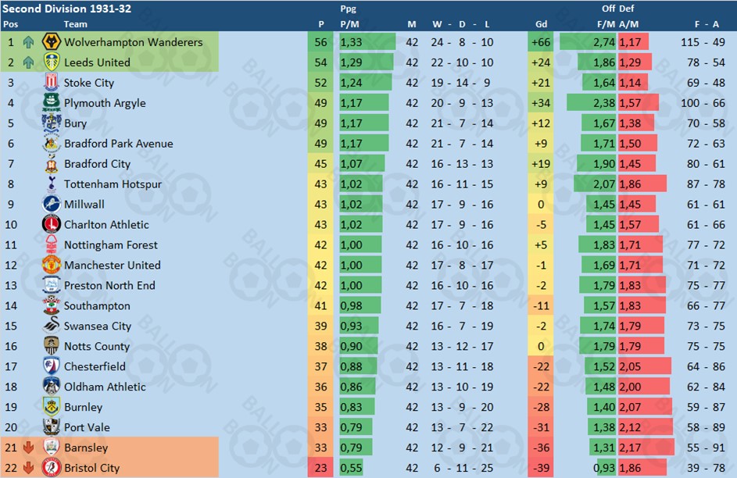Select the Millwall club badge

click(52, 204)
